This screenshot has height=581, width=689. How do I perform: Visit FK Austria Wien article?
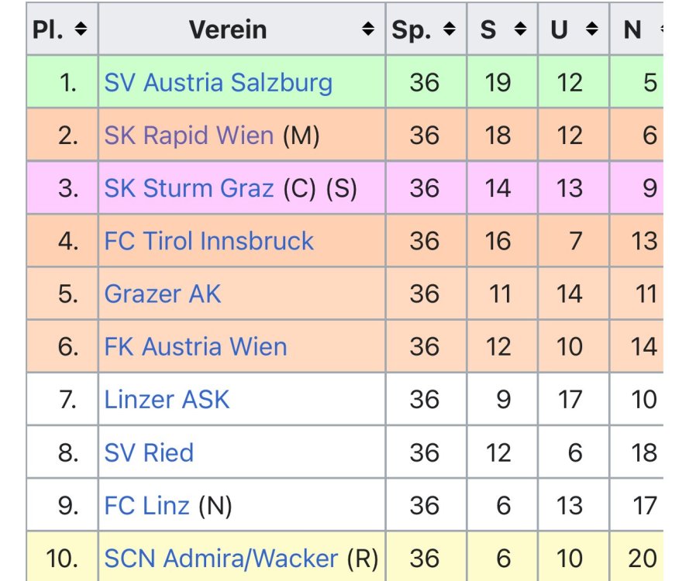(x=195, y=346)
